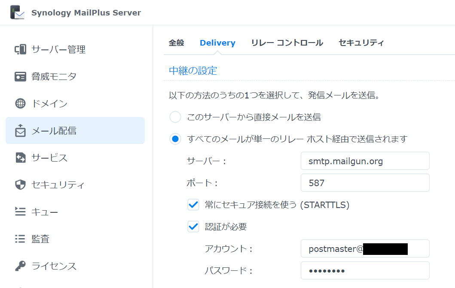Switch to the 全般 tab

(x=177, y=43)
